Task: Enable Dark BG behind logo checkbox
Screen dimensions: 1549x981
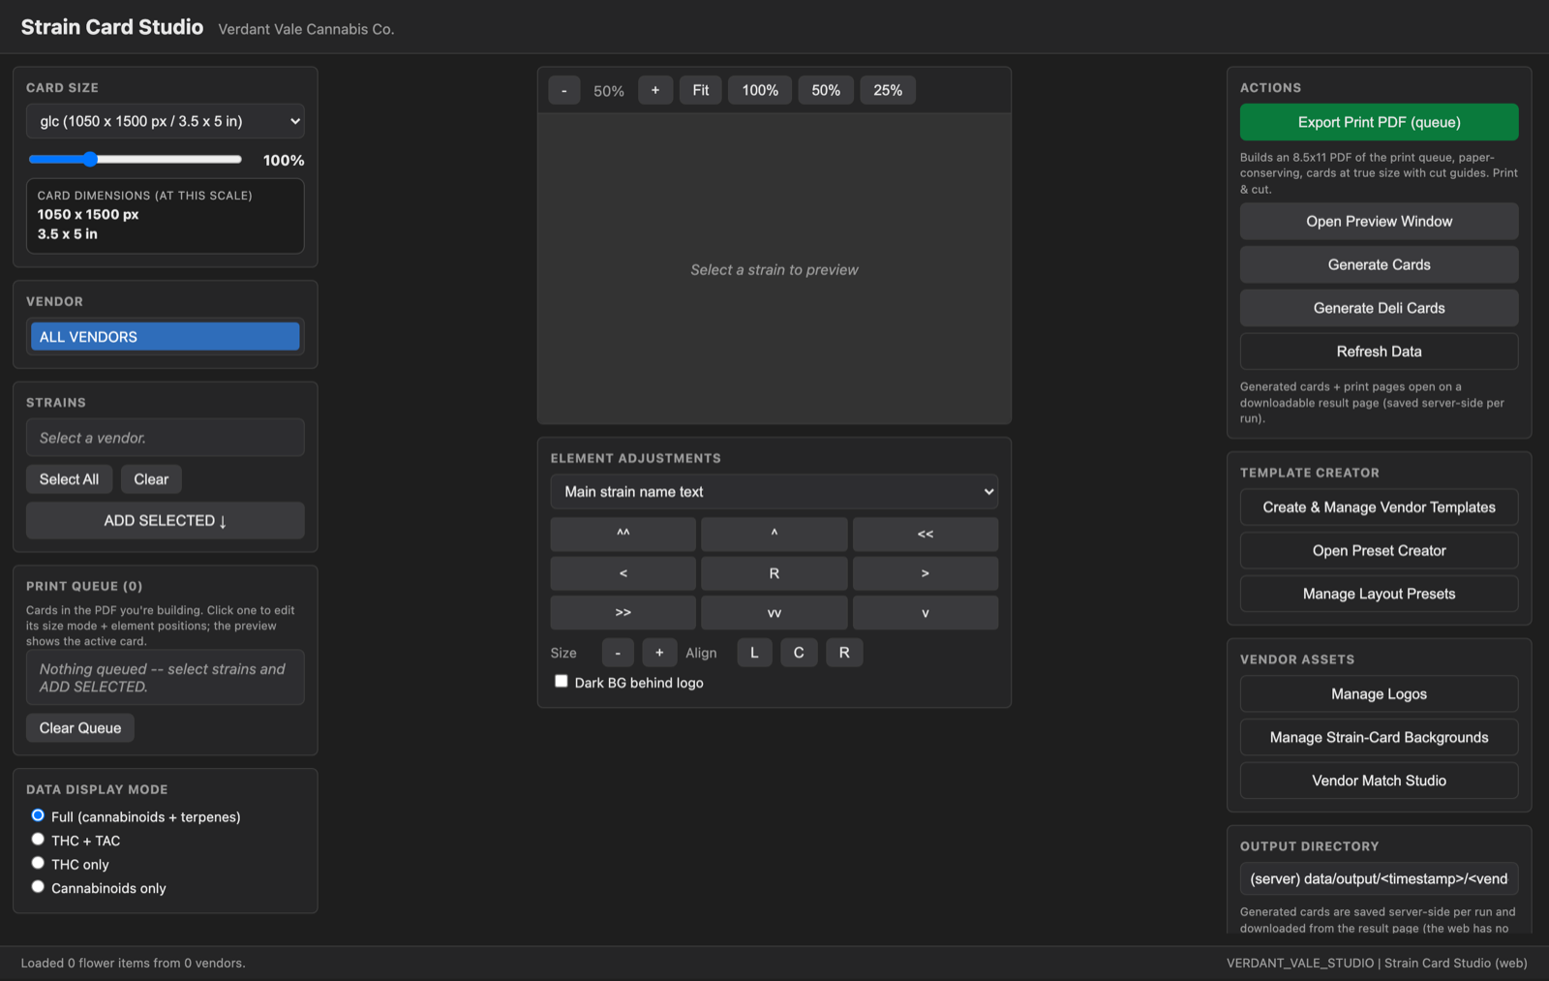Action: (x=562, y=681)
